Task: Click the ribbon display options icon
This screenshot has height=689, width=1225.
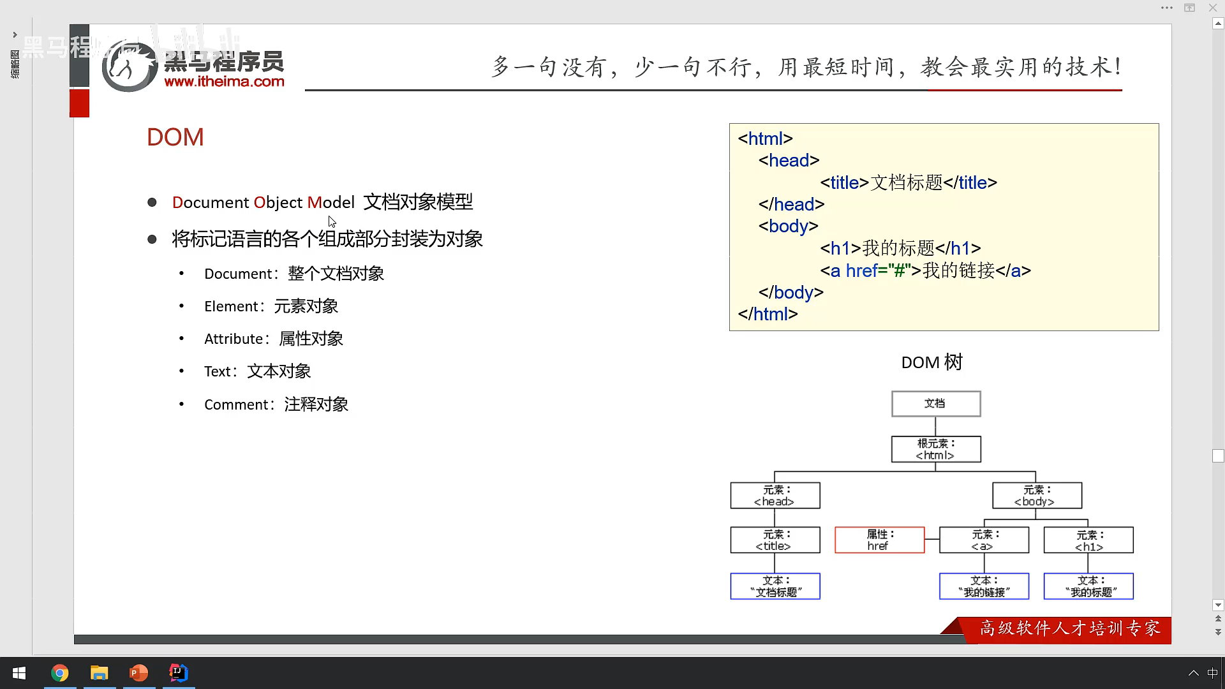Action: click(1189, 8)
